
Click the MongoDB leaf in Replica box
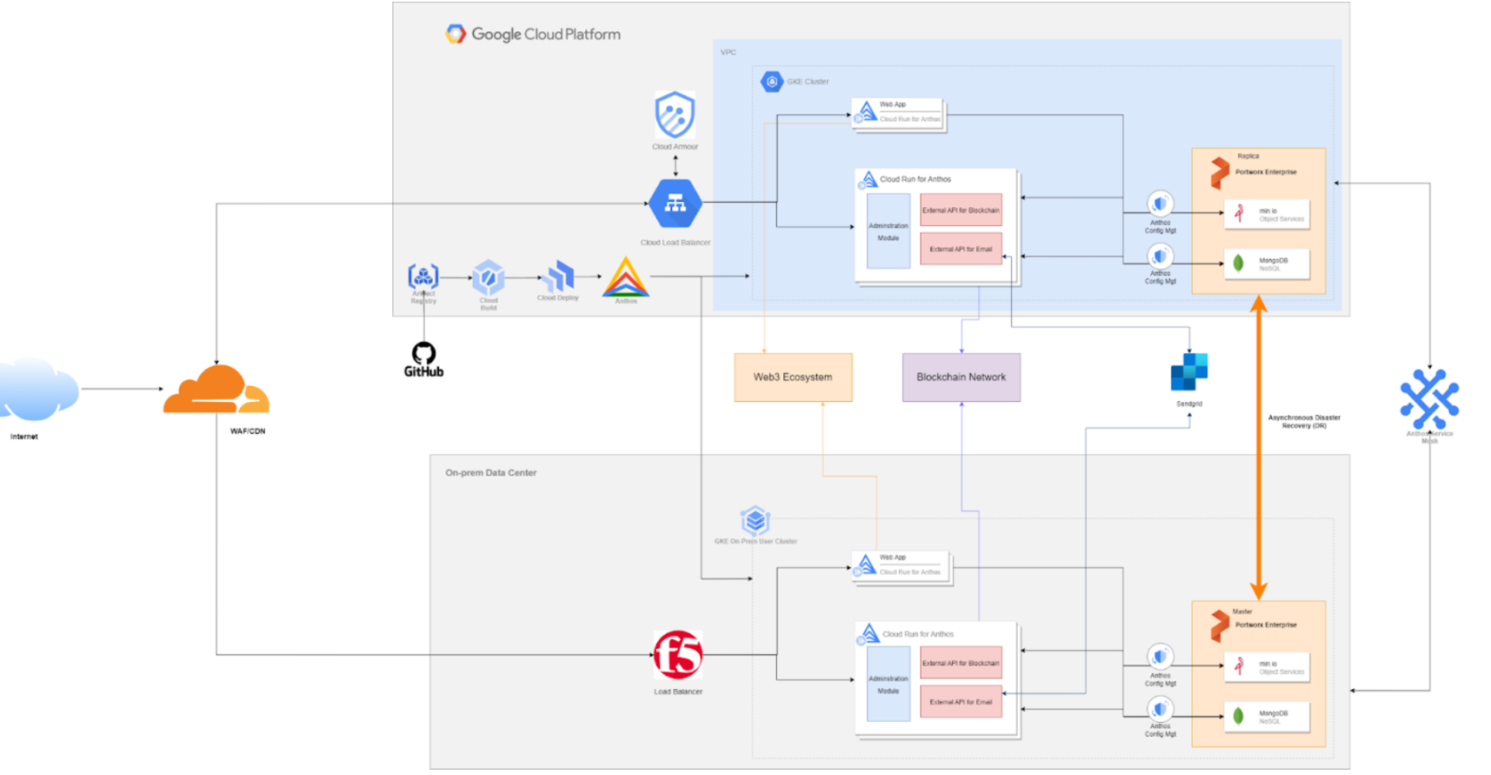[x=1239, y=264]
